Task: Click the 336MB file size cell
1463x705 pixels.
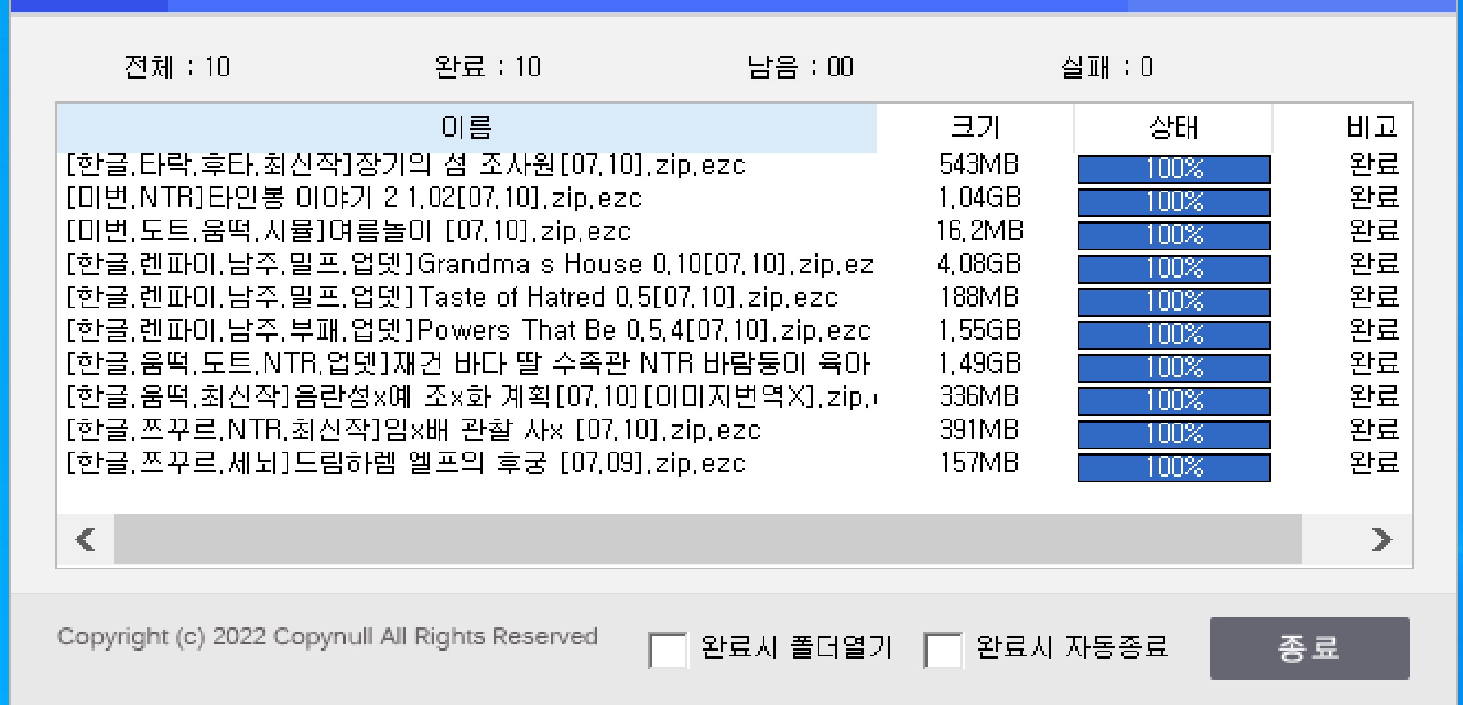Action: (979, 397)
